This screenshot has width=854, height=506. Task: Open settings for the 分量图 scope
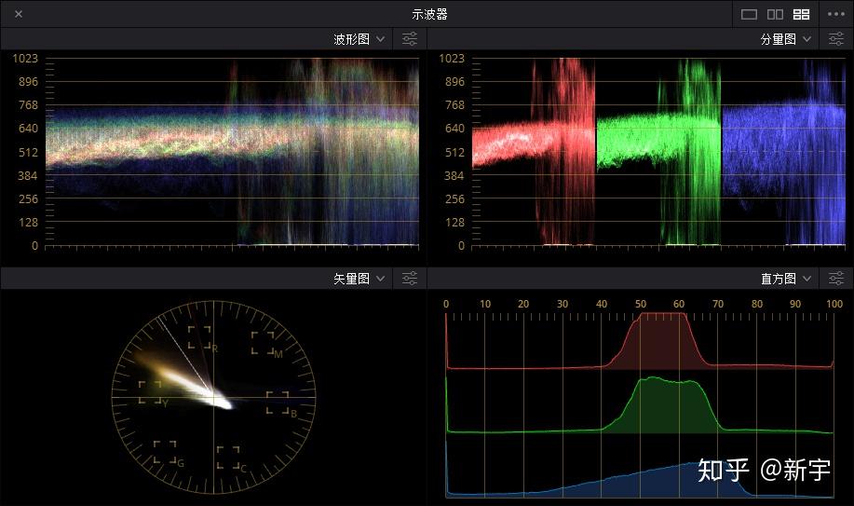click(836, 39)
